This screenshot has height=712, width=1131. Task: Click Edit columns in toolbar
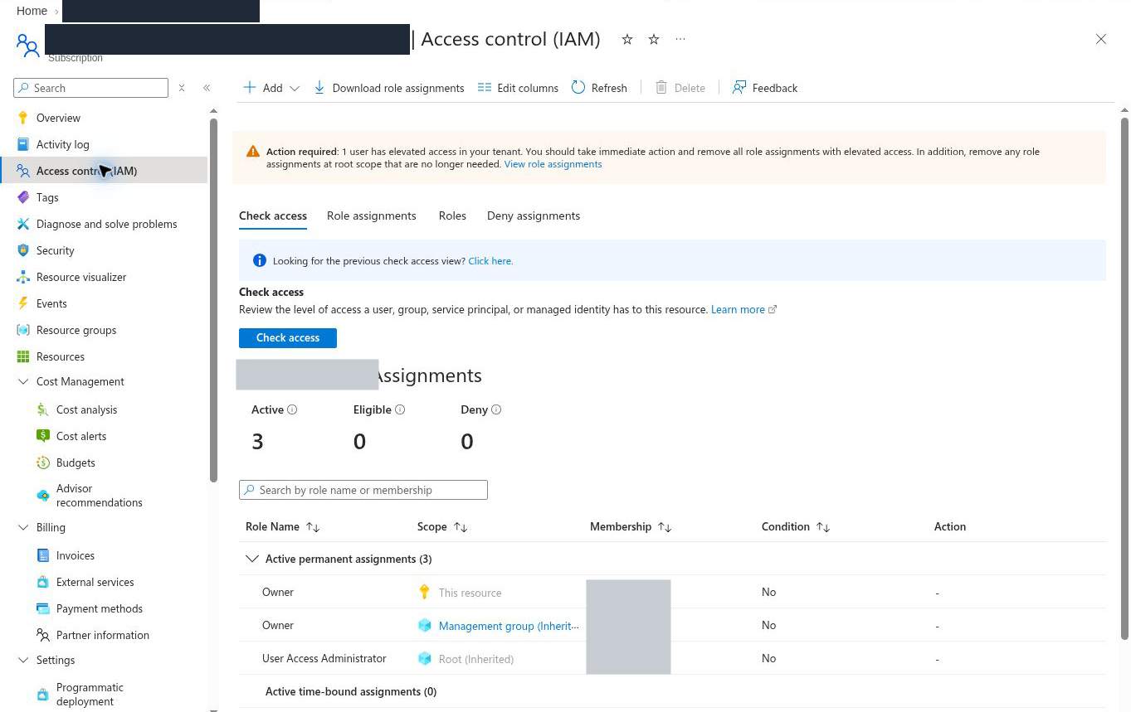[x=518, y=88]
